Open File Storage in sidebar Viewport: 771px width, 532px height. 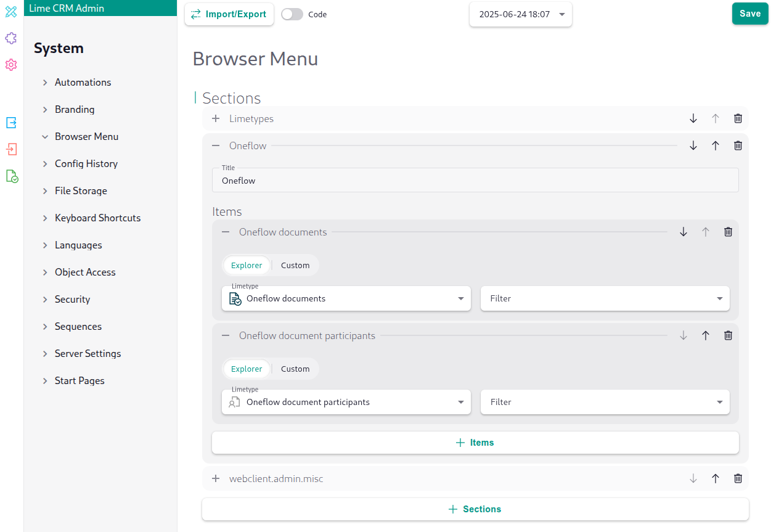point(81,190)
